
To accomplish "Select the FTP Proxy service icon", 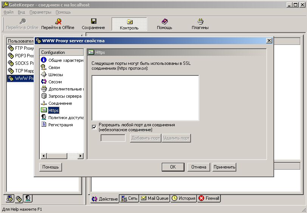I will pos(11,48).
